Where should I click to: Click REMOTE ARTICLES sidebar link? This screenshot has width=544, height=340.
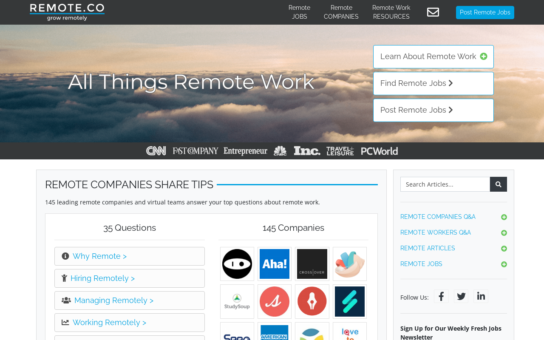pyautogui.click(x=428, y=248)
